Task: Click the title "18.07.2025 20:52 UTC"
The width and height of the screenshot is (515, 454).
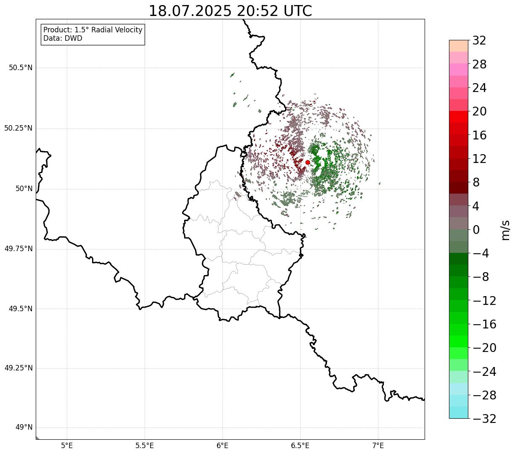Action: click(x=230, y=11)
